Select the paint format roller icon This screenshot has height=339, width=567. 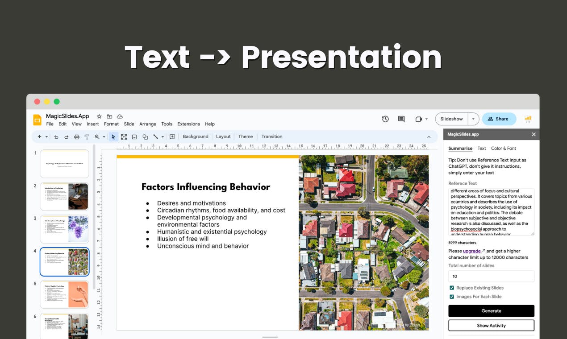[x=87, y=137]
